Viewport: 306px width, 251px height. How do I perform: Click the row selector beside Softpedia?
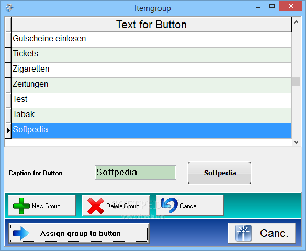coord(8,131)
